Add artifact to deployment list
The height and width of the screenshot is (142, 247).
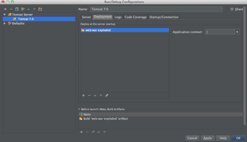(x=83, y=95)
